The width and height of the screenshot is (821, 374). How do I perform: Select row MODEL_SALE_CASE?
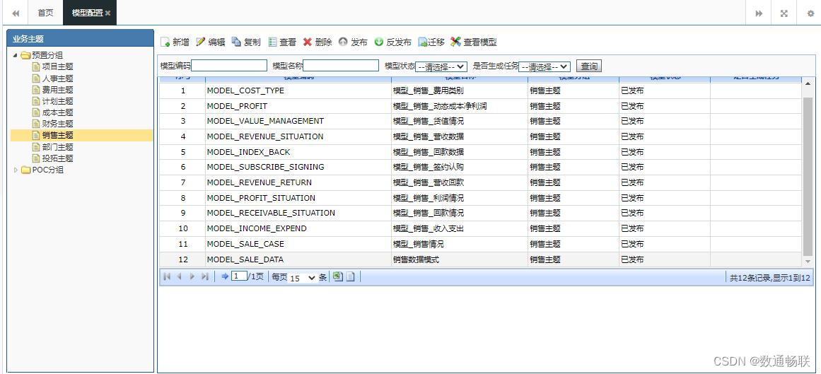480,244
